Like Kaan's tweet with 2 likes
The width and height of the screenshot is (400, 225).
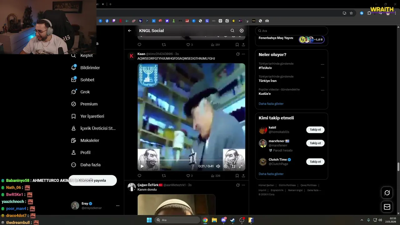pyautogui.click(x=190, y=176)
